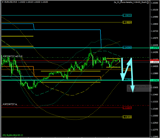The image size is (160, 138).
Task: Click the 1.15265 value on price scale
Action: click(155, 3)
